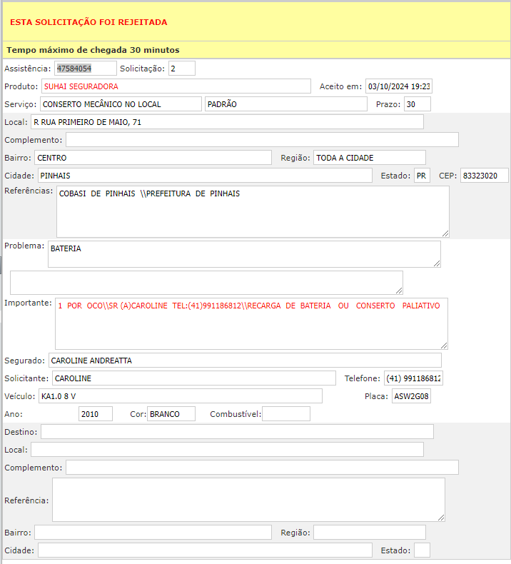Click inside the Importante red text area

(251, 323)
